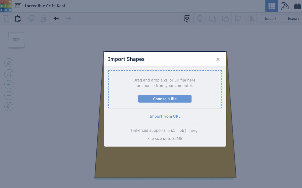Click the Home view icon in the sidebar
302x188 pixels.
9,63
